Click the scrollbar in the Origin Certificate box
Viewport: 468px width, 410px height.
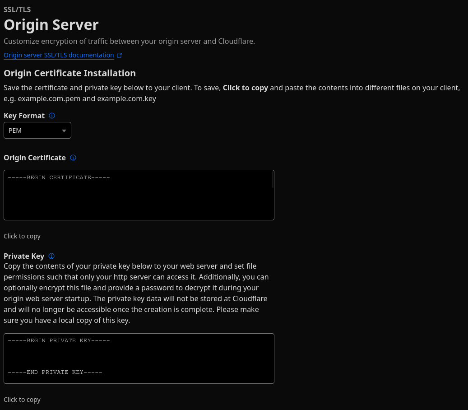tap(272, 181)
